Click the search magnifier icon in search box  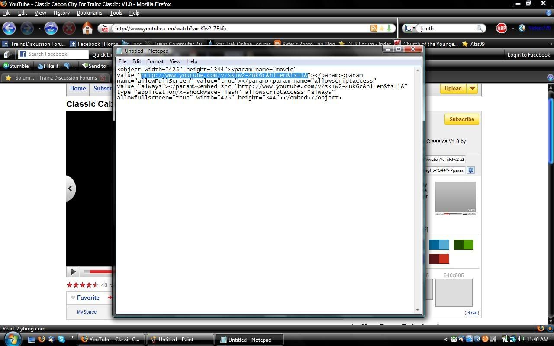point(480,28)
